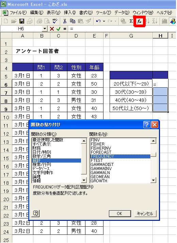Click the Undo arrow icon
The height and width of the screenshot is (243, 177).
tap(98, 21)
